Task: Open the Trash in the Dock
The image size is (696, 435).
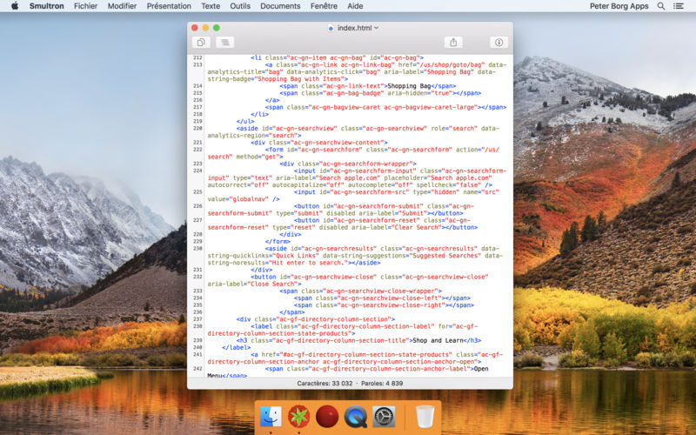Action: point(425,417)
